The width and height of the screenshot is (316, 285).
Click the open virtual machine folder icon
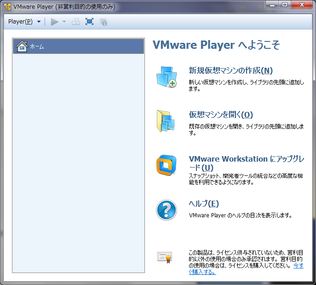(x=166, y=121)
